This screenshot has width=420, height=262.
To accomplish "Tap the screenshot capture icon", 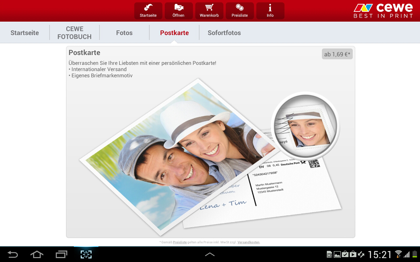I will coord(86,254).
